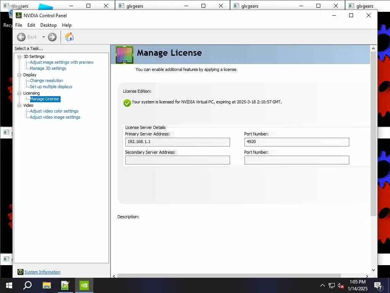Click the NVIDIA Control Panel title icon
The width and height of the screenshot is (390, 293).
point(19,15)
